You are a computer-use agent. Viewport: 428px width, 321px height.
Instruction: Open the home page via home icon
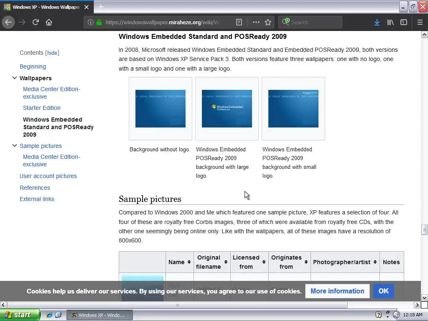49,22
